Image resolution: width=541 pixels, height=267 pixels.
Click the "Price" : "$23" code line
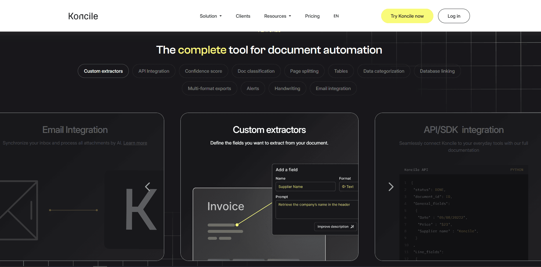[x=435, y=224]
